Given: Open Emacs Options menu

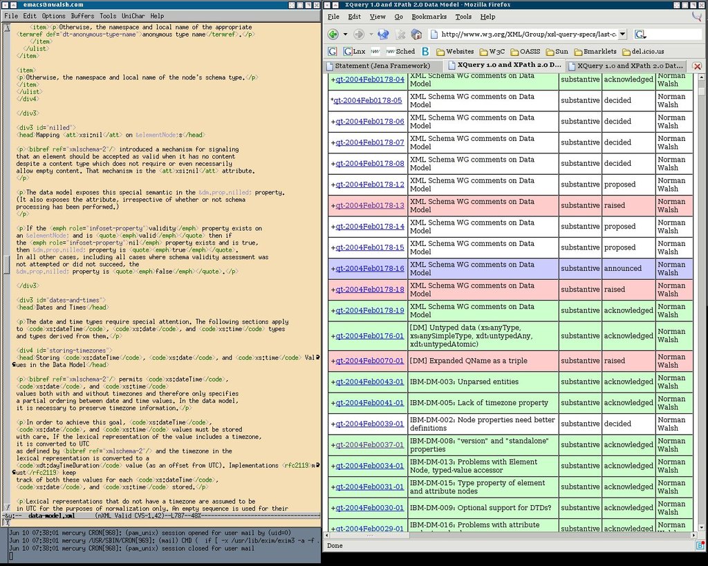Looking at the screenshot, I should tap(54, 16).
